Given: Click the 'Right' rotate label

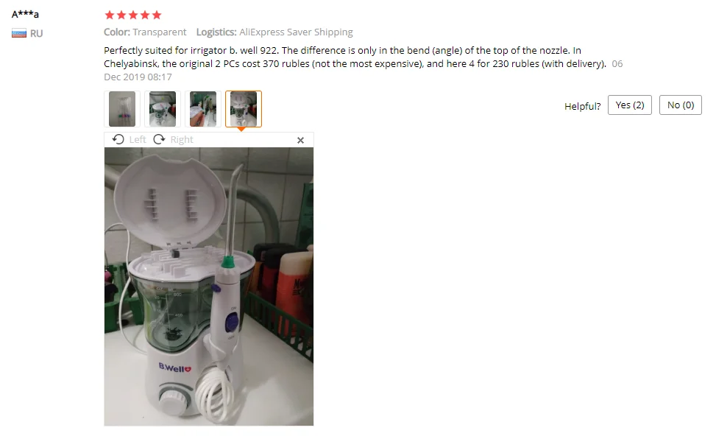Looking at the screenshot, I should [x=182, y=139].
